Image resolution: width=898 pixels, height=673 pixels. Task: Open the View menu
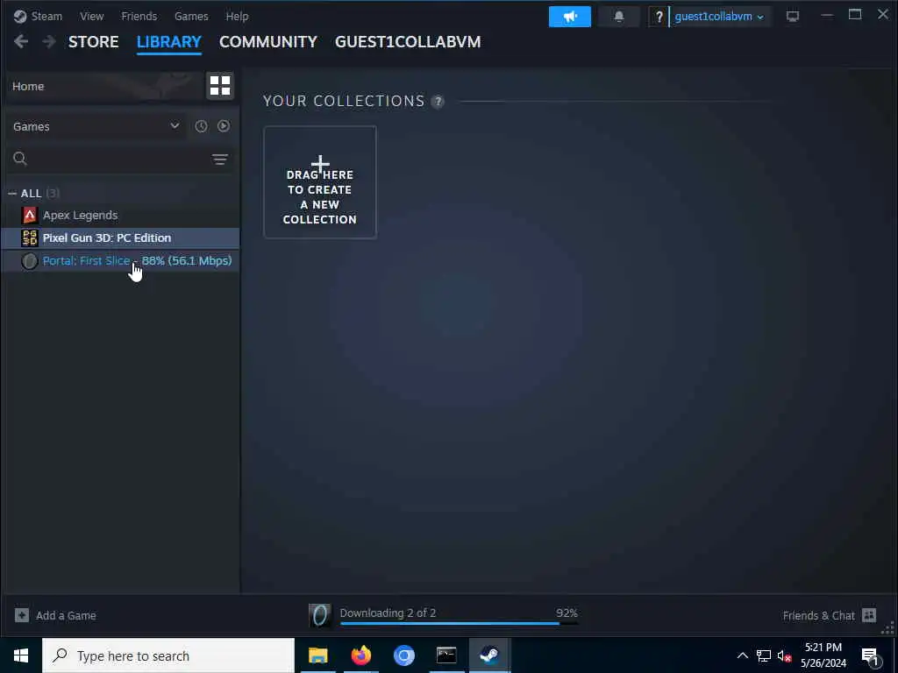[x=91, y=16]
